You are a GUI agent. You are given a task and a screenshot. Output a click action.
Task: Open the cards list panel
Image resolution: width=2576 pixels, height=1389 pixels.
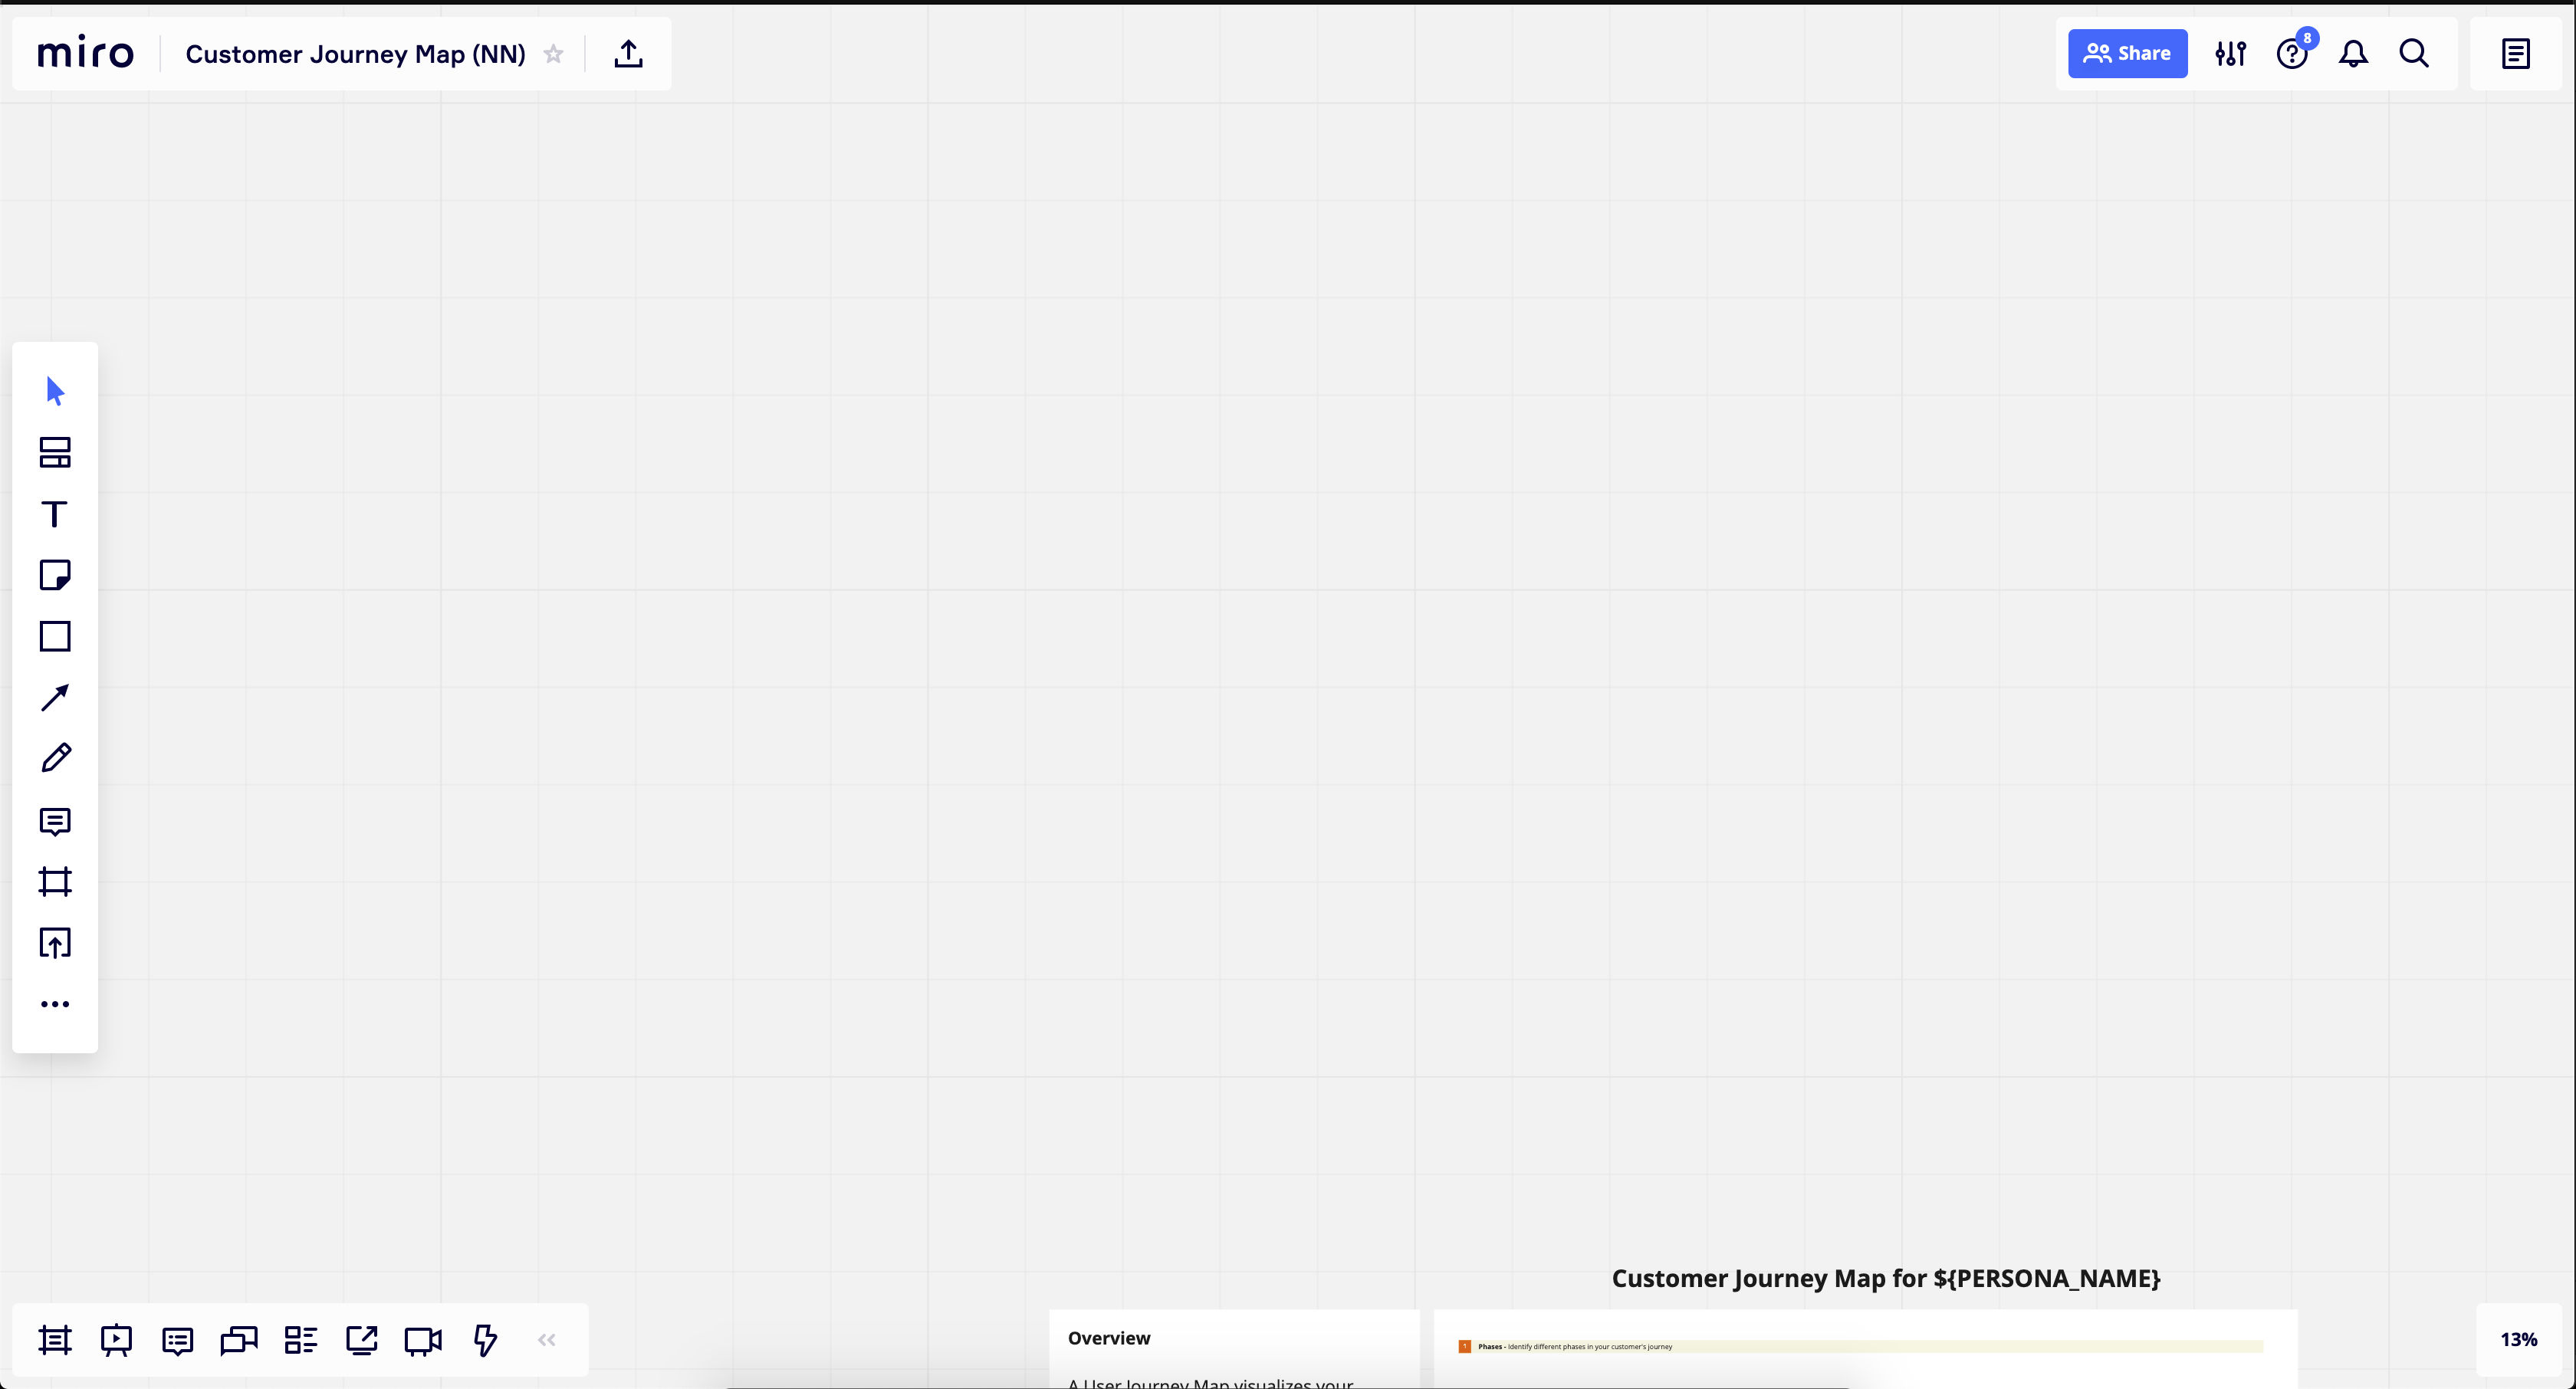point(300,1340)
